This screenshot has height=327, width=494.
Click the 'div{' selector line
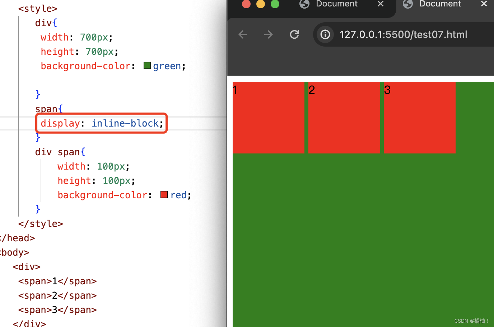[x=46, y=23]
